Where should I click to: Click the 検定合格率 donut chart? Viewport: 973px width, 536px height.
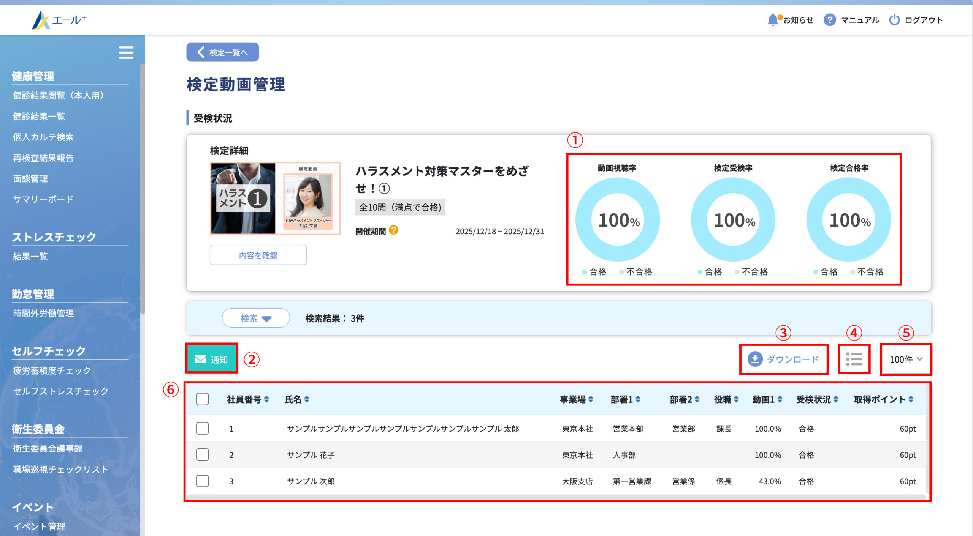point(849,219)
